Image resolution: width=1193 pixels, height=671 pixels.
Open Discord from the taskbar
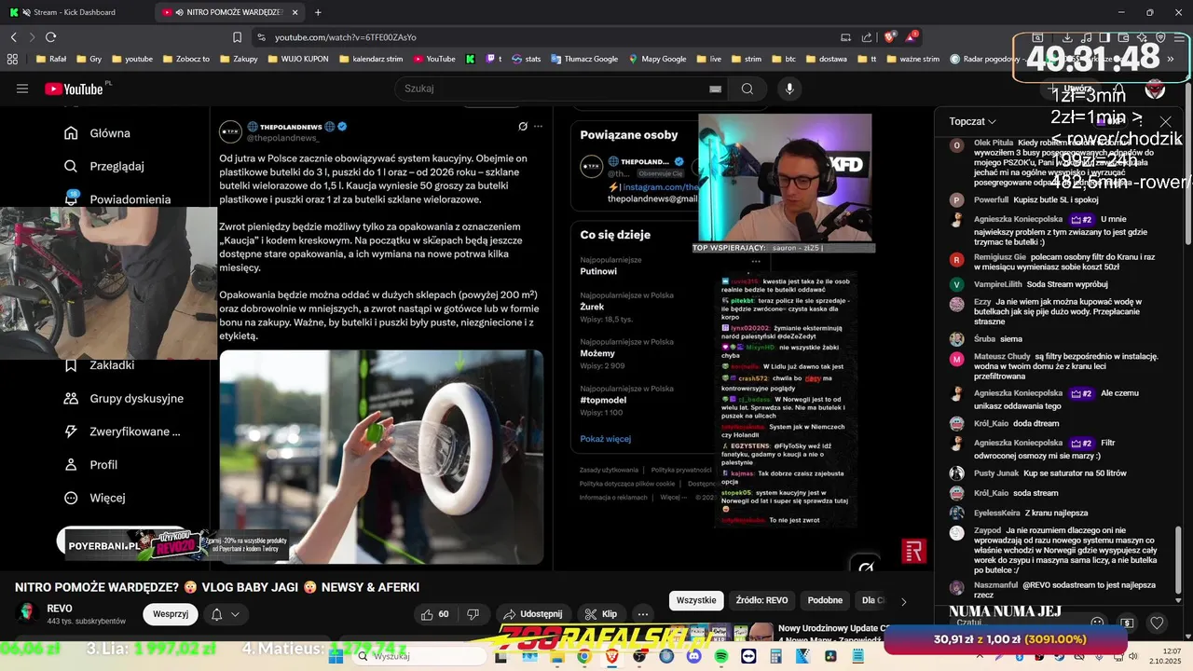(694, 656)
